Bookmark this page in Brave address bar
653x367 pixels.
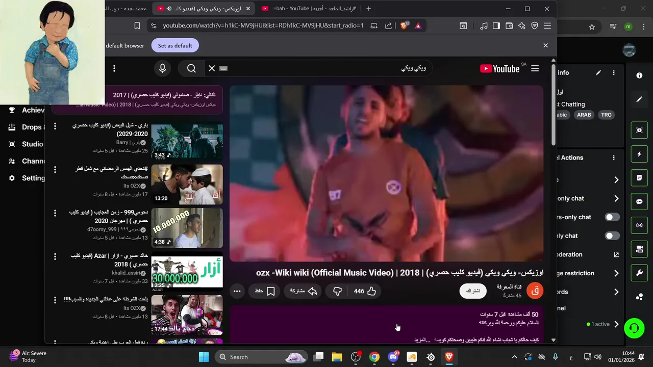137,25
